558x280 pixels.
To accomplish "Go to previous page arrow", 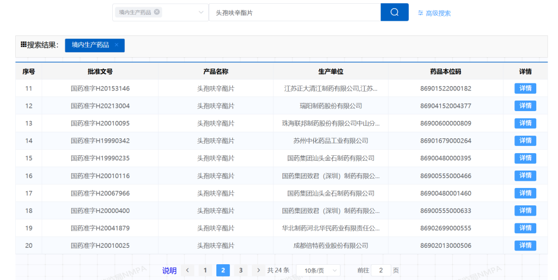I will [187, 270].
